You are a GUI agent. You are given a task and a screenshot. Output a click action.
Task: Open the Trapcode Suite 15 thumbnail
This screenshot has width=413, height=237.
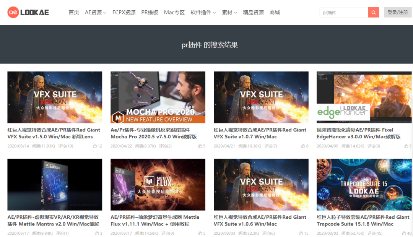[364, 184]
